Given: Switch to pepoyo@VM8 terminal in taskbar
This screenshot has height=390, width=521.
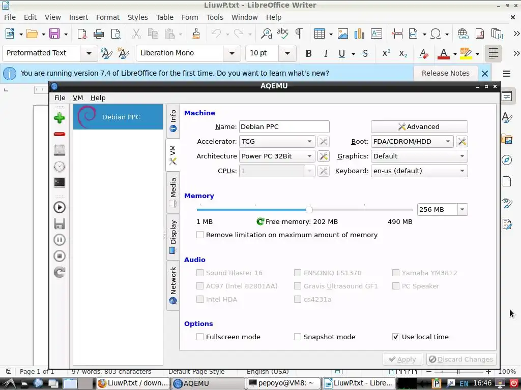Looking at the screenshot, I should point(283,383).
